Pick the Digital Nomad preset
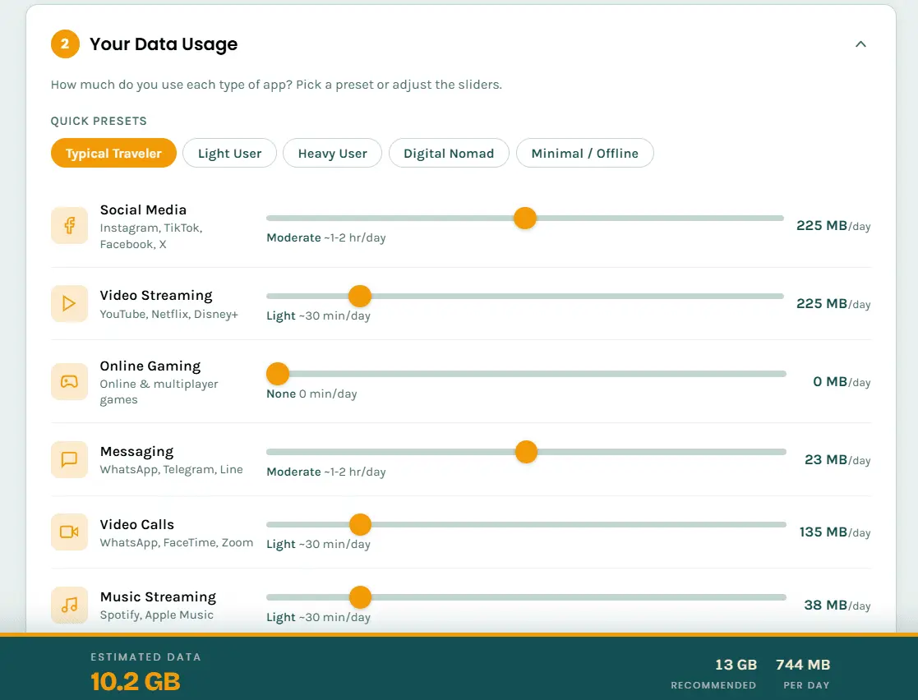 tap(449, 154)
